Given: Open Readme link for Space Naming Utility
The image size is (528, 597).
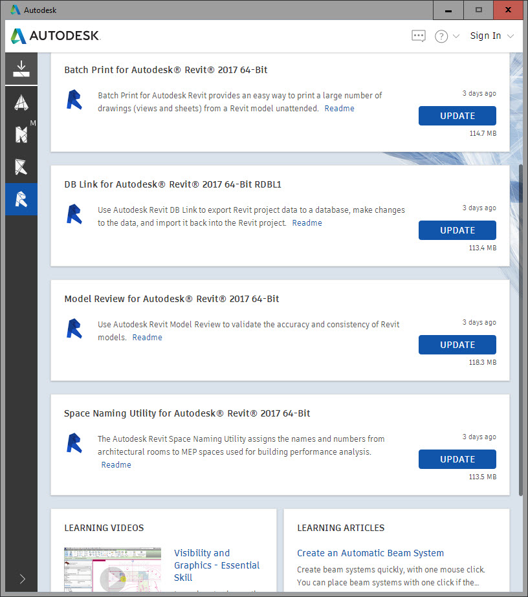Looking at the screenshot, I should pos(116,465).
